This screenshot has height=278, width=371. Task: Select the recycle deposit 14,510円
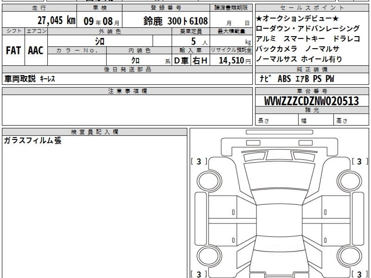(235, 61)
